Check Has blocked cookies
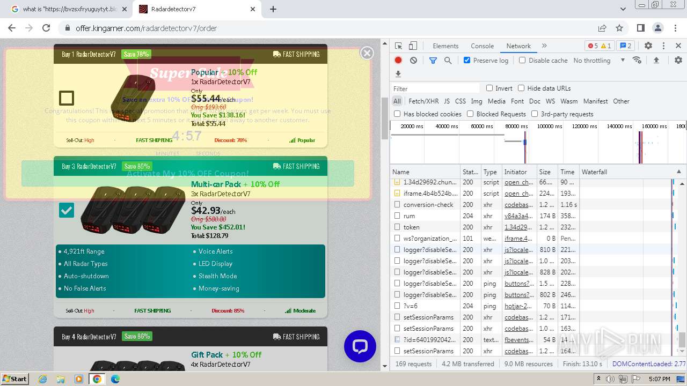 click(397, 114)
